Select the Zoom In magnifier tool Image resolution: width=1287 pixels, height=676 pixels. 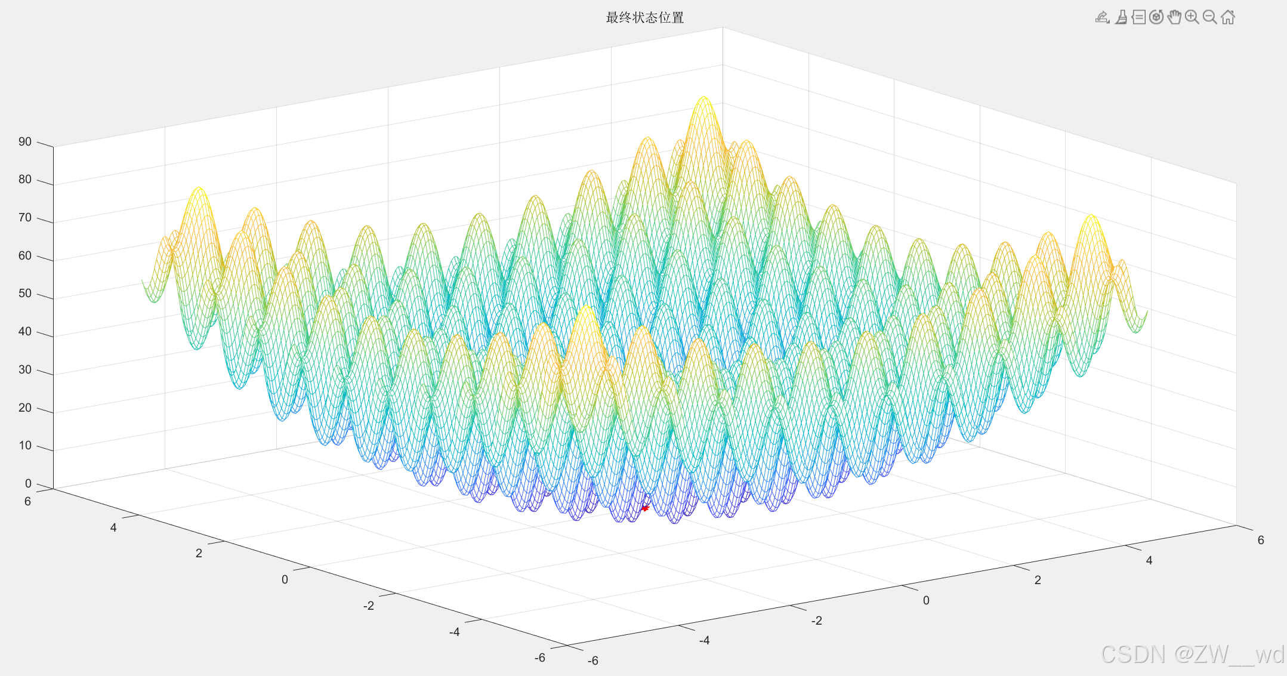[1192, 17]
